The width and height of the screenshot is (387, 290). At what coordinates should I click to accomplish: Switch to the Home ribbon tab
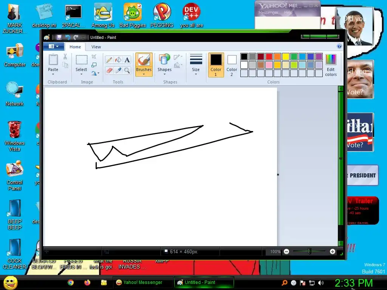coord(75,47)
